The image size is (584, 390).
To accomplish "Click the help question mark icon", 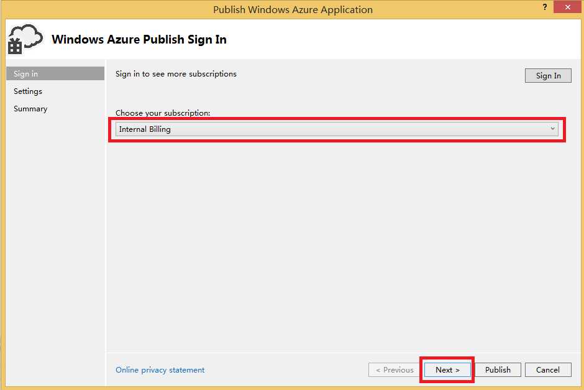I will click(x=545, y=7).
